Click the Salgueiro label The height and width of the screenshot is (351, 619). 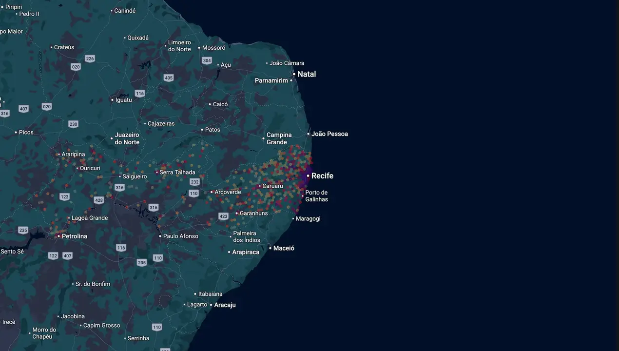pyautogui.click(x=135, y=177)
